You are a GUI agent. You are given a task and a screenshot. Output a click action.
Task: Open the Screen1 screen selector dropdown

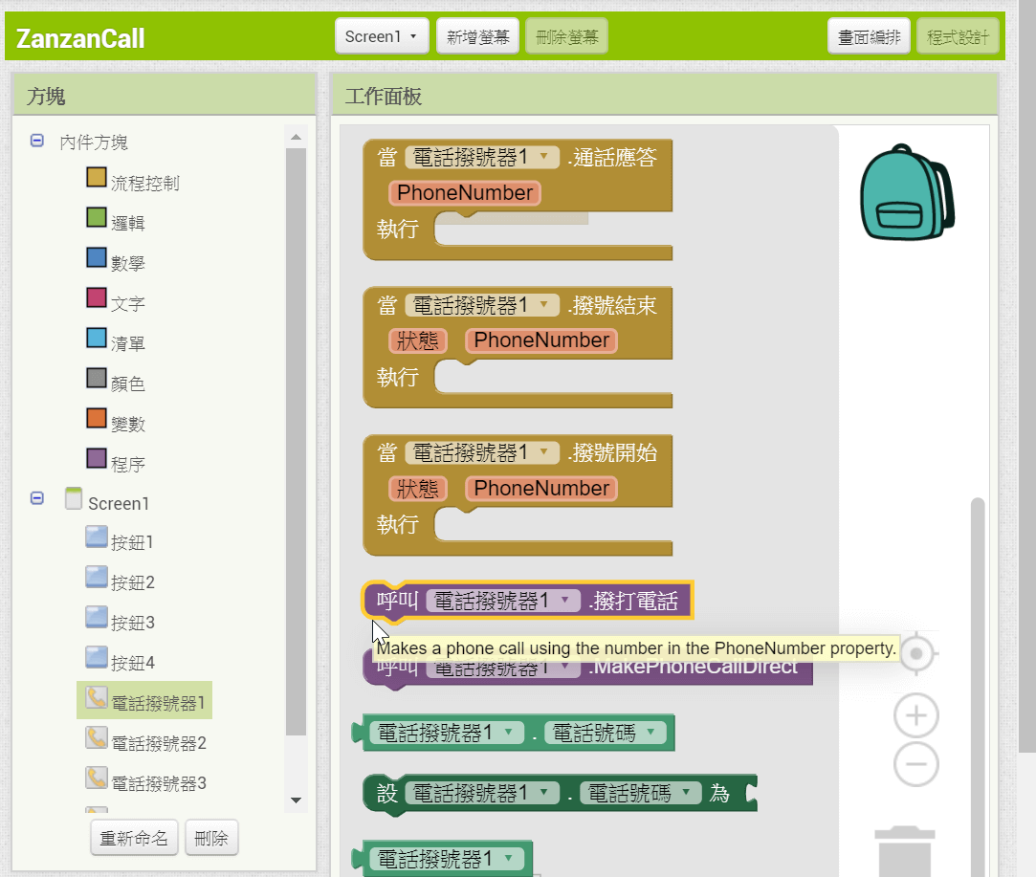382,36
